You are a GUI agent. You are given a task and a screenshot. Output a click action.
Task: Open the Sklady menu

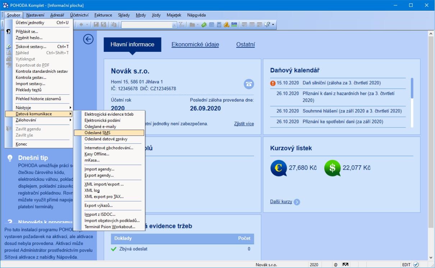click(x=124, y=15)
